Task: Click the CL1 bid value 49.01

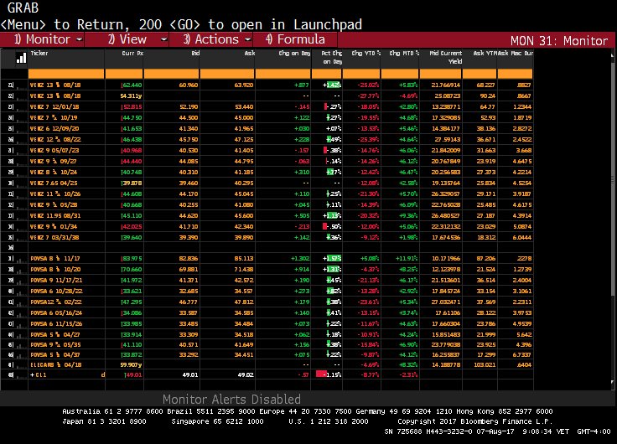Action: tap(190, 375)
